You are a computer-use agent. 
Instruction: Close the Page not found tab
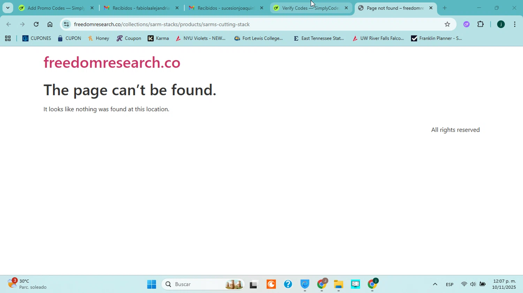(431, 8)
